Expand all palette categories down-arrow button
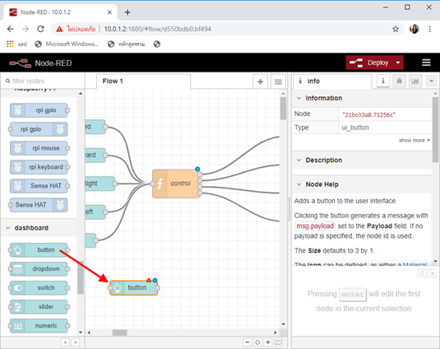The height and width of the screenshot is (349, 440). tap(76, 342)
